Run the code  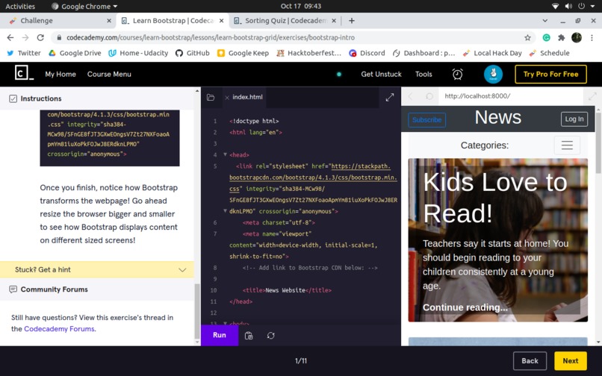tap(220, 335)
